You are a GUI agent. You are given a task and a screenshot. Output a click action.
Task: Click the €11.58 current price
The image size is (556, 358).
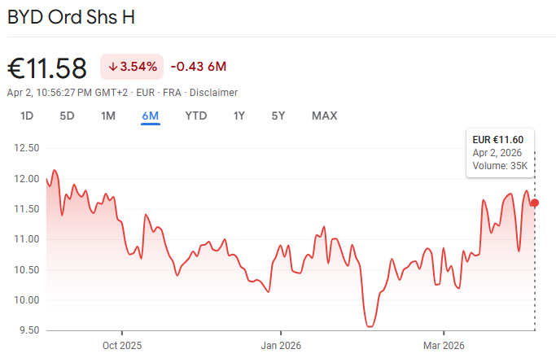tap(46, 68)
